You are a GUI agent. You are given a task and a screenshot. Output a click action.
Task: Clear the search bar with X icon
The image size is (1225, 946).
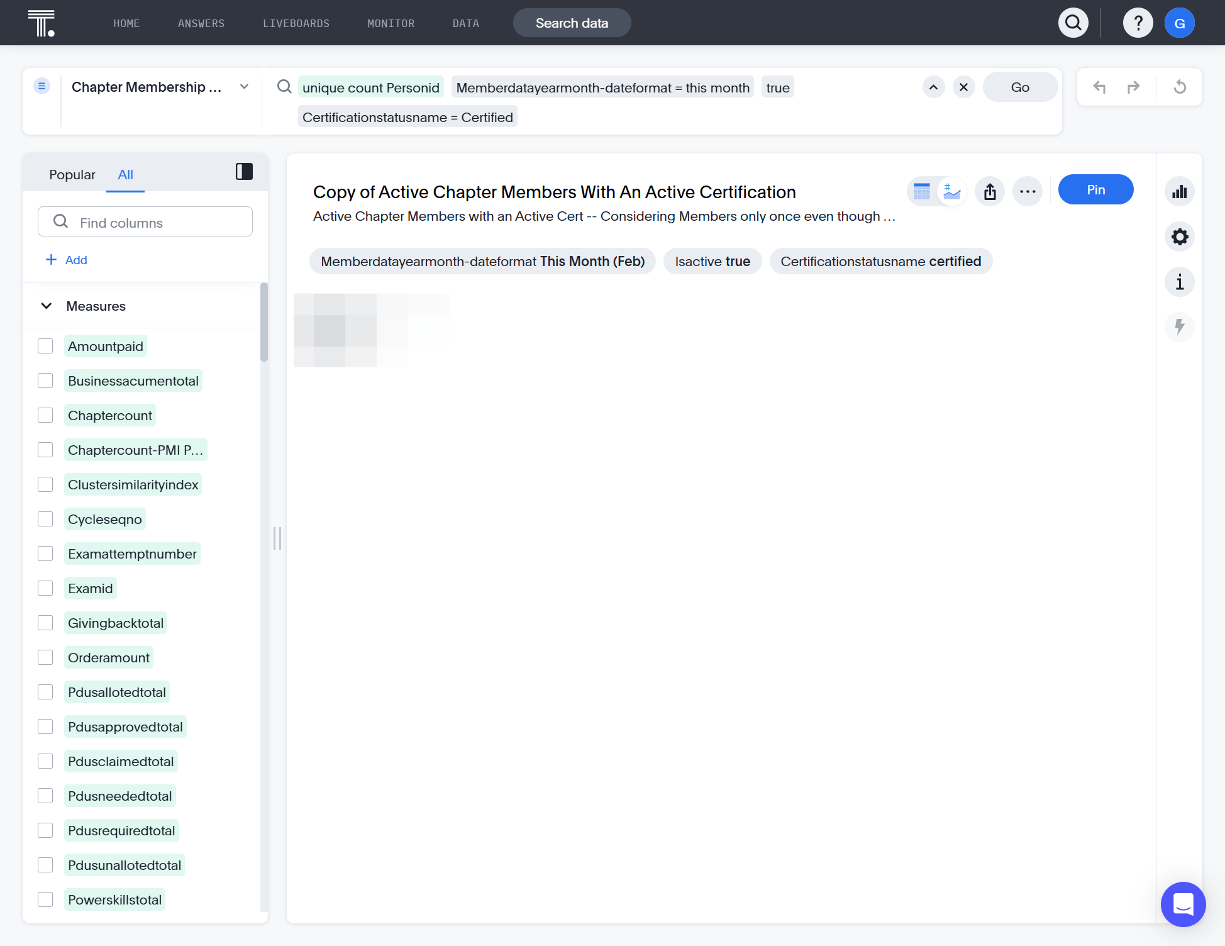(x=963, y=87)
